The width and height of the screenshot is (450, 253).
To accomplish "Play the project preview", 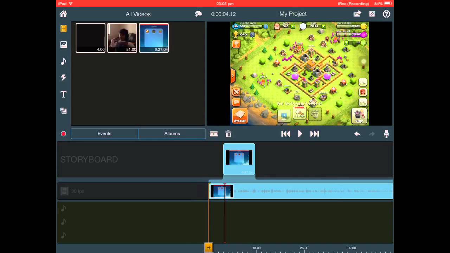I will click(x=300, y=134).
